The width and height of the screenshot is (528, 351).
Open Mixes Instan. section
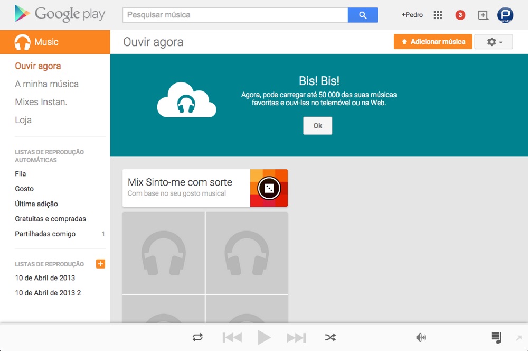click(x=41, y=102)
